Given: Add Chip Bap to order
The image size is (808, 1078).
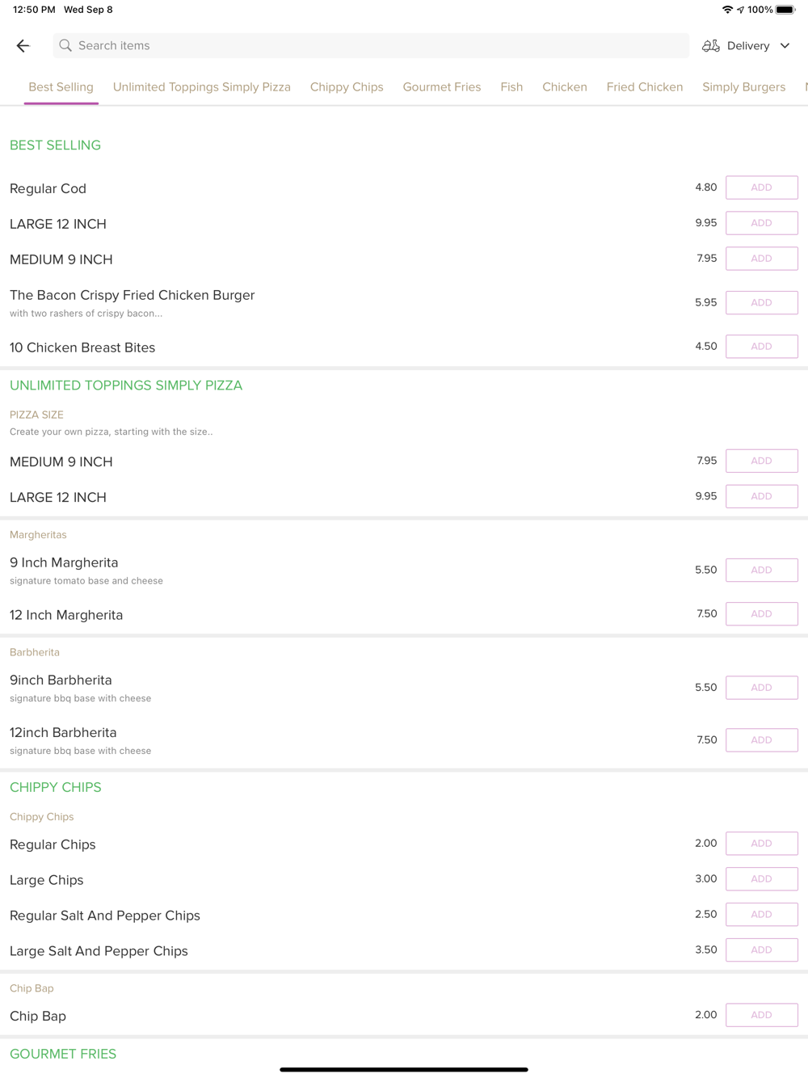Looking at the screenshot, I should click(762, 1015).
